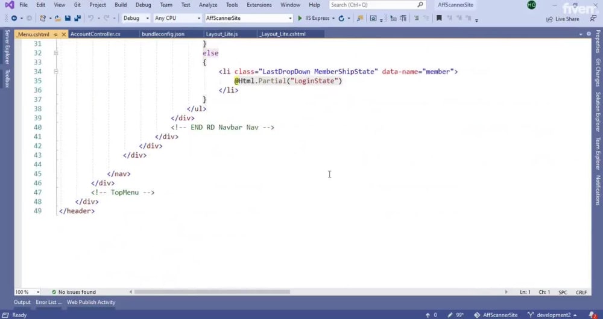Image resolution: width=603 pixels, height=319 pixels.
Task: Open the Any CPU platform dropdown
Action: [x=177, y=18]
